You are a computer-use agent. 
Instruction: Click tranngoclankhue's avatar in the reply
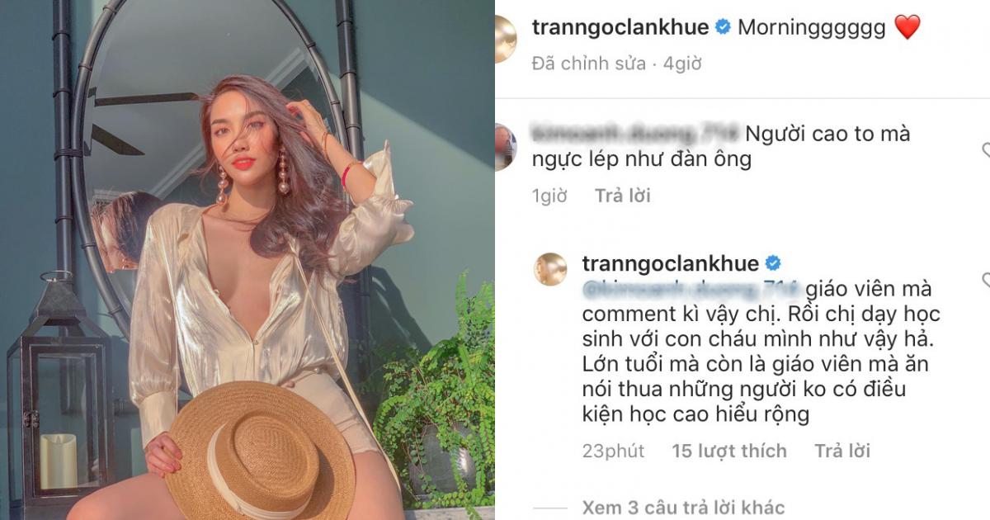click(550, 269)
